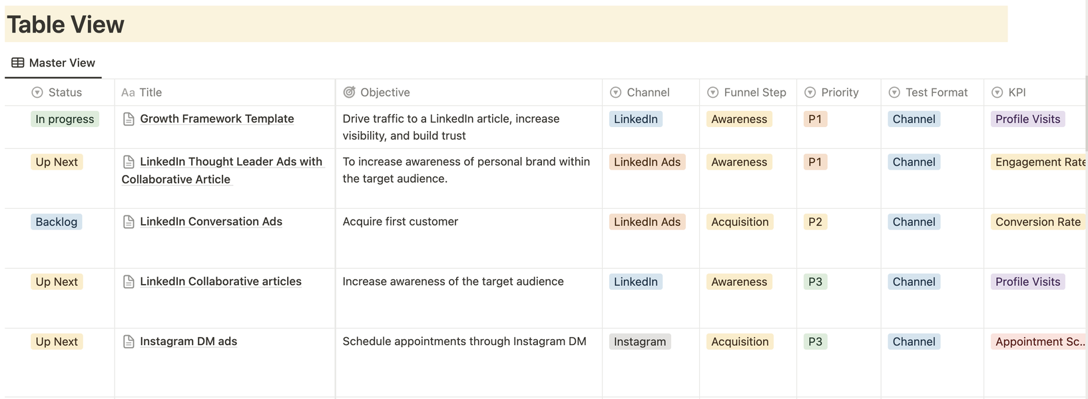The image size is (1088, 399).
Task: Click the Conversion Rate KPI tag
Action: pyautogui.click(x=1038, y=221)
